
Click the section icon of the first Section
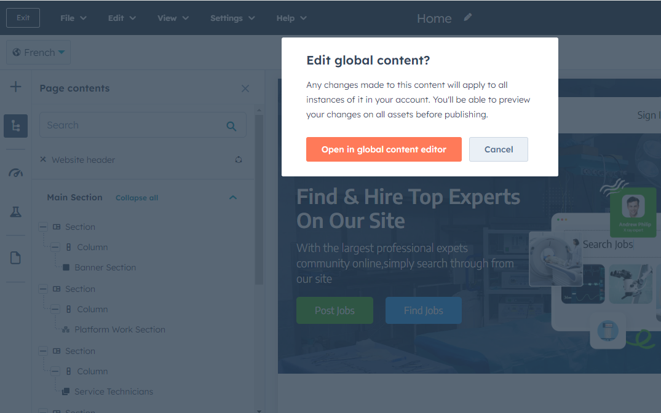coord(57,227)
